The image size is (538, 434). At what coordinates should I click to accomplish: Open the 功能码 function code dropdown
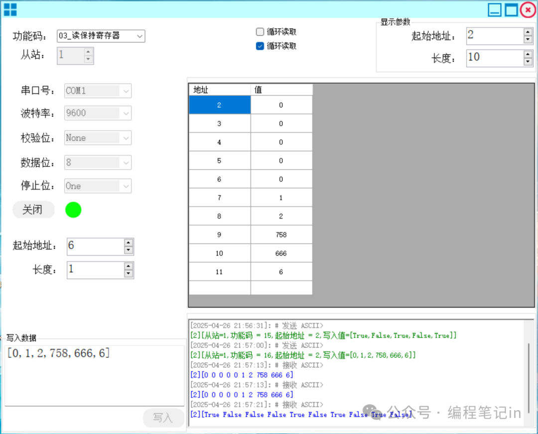tap(139, 36)
